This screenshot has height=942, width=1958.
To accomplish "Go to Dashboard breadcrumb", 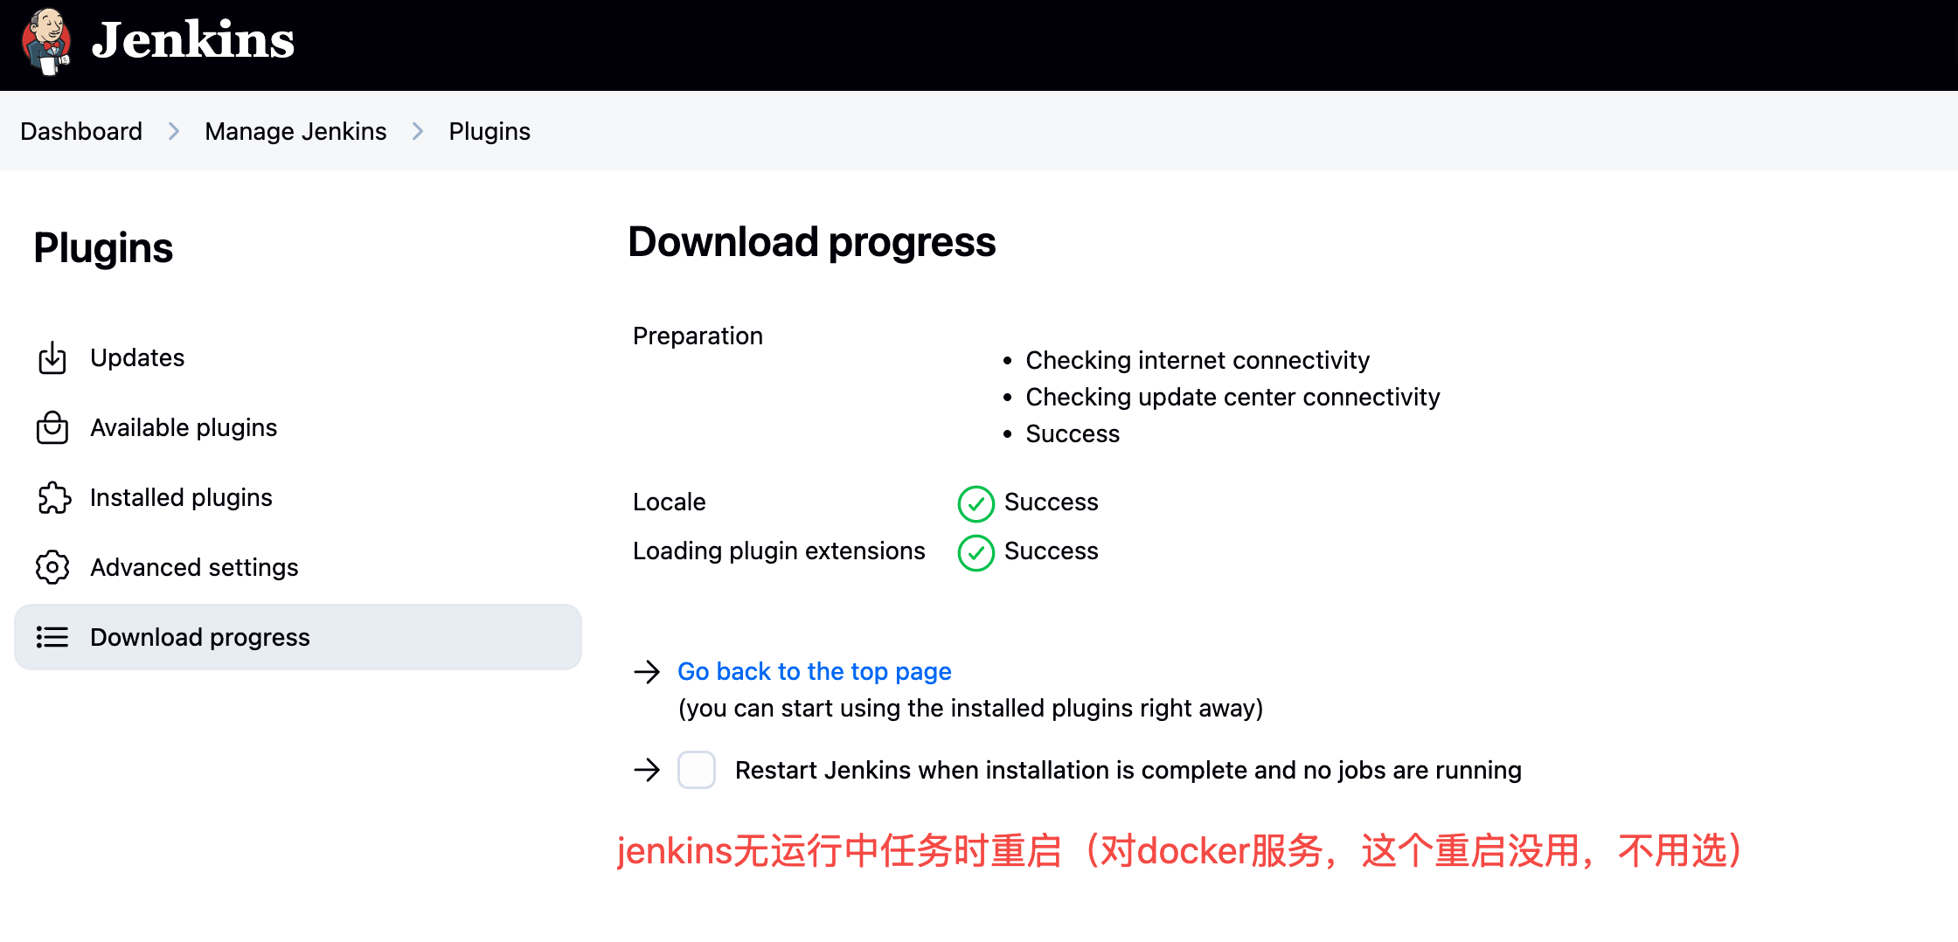I will 81,131.
